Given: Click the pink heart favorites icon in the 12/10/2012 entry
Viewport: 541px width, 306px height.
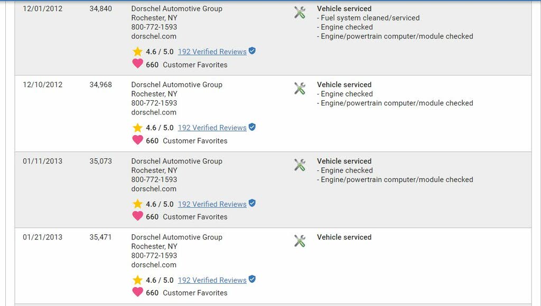Looking at the screenshot, I should click(x=137, y=140).
